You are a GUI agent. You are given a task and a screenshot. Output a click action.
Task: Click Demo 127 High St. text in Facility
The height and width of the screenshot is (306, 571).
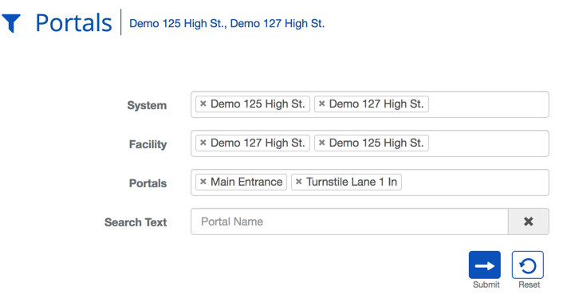click(258, 143)
